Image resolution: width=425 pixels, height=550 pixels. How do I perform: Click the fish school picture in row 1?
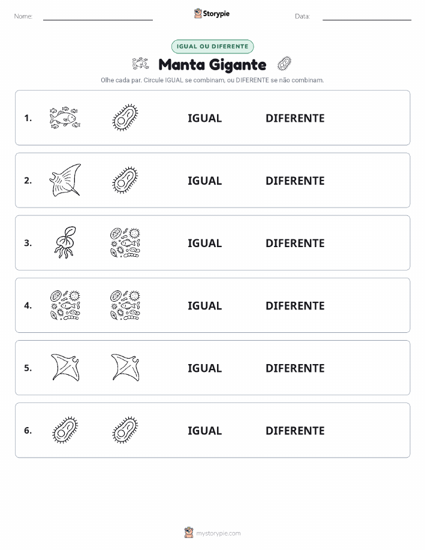(65, 118)
